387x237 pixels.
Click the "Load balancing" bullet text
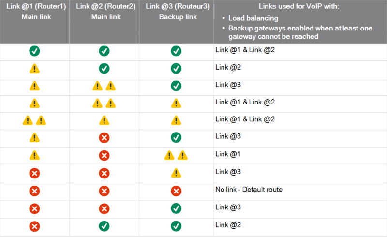point(254,18)
